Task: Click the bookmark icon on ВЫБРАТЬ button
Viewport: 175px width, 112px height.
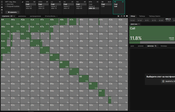Action: 163,81
